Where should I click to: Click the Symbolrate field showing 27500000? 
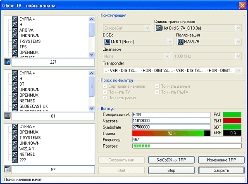click(171, 127)
